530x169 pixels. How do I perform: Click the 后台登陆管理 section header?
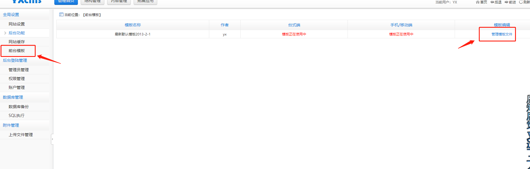[x=15, y=60]
